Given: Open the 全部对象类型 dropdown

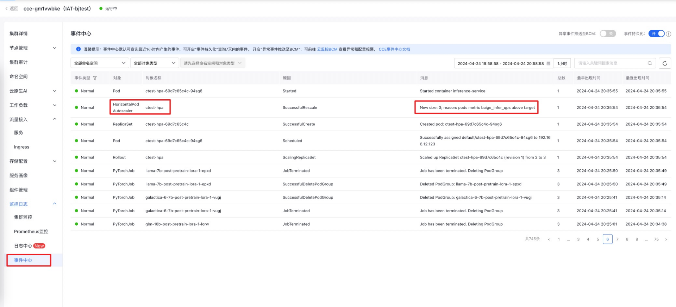Looking at the screenshot, I should point(155,63).
